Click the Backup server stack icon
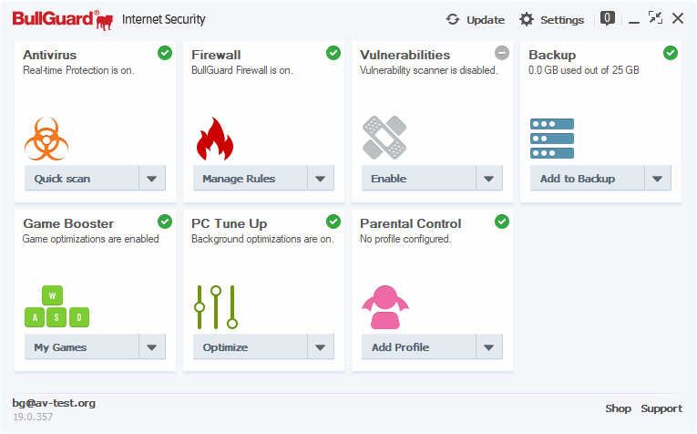Image resolution: width=697 pixels, height=434 pixels. pyautogui.click(x=552, y=138)
